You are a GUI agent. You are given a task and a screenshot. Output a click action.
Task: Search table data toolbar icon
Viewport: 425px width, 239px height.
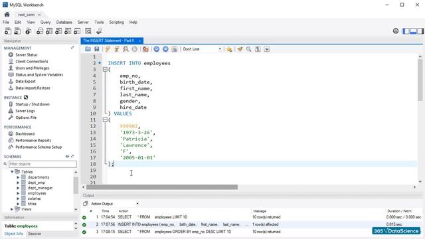tap(88, 31)
